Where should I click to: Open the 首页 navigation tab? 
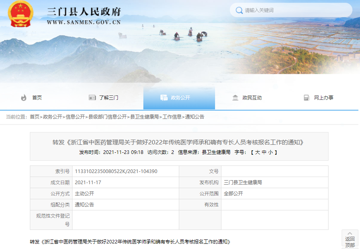[37, 98]
